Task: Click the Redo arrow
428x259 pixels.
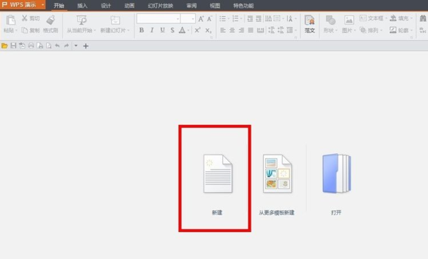Action: coord(66,46)
